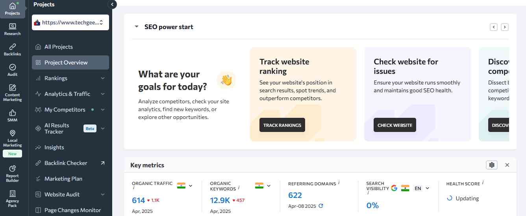Expand the Website Audit chevron

tap(103, 194)
